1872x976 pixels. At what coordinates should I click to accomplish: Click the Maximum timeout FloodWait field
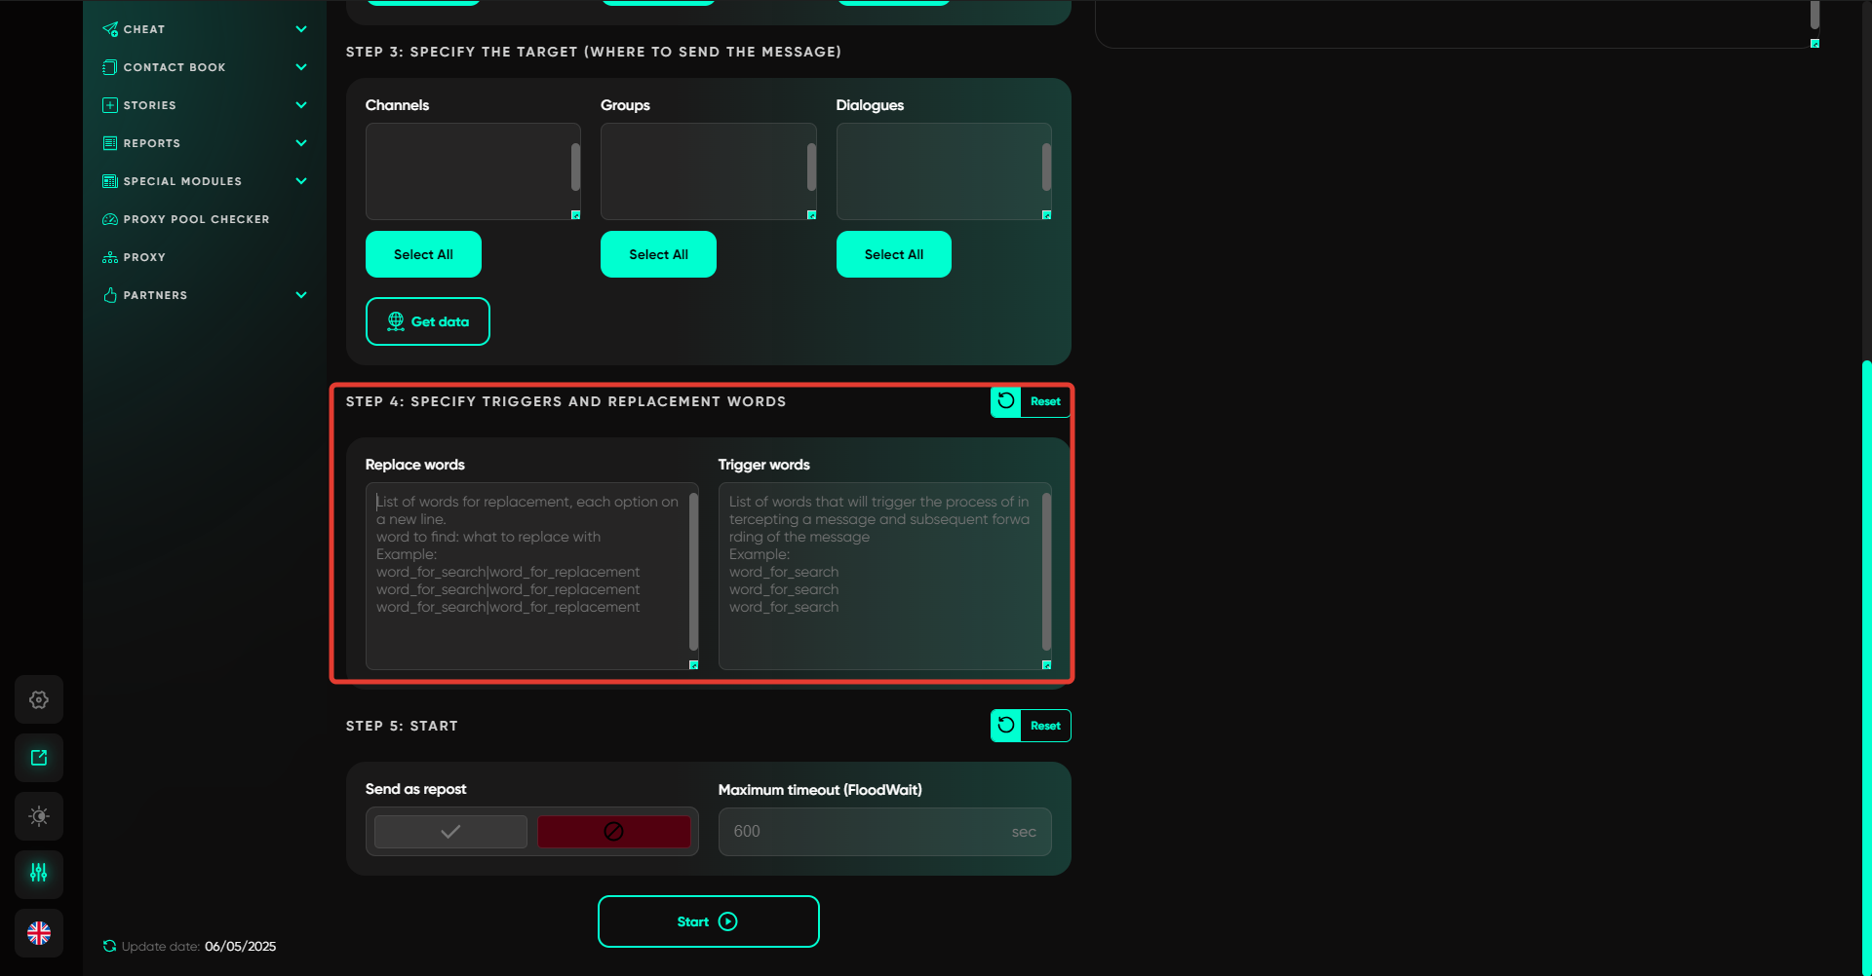[x=868, y=832]
